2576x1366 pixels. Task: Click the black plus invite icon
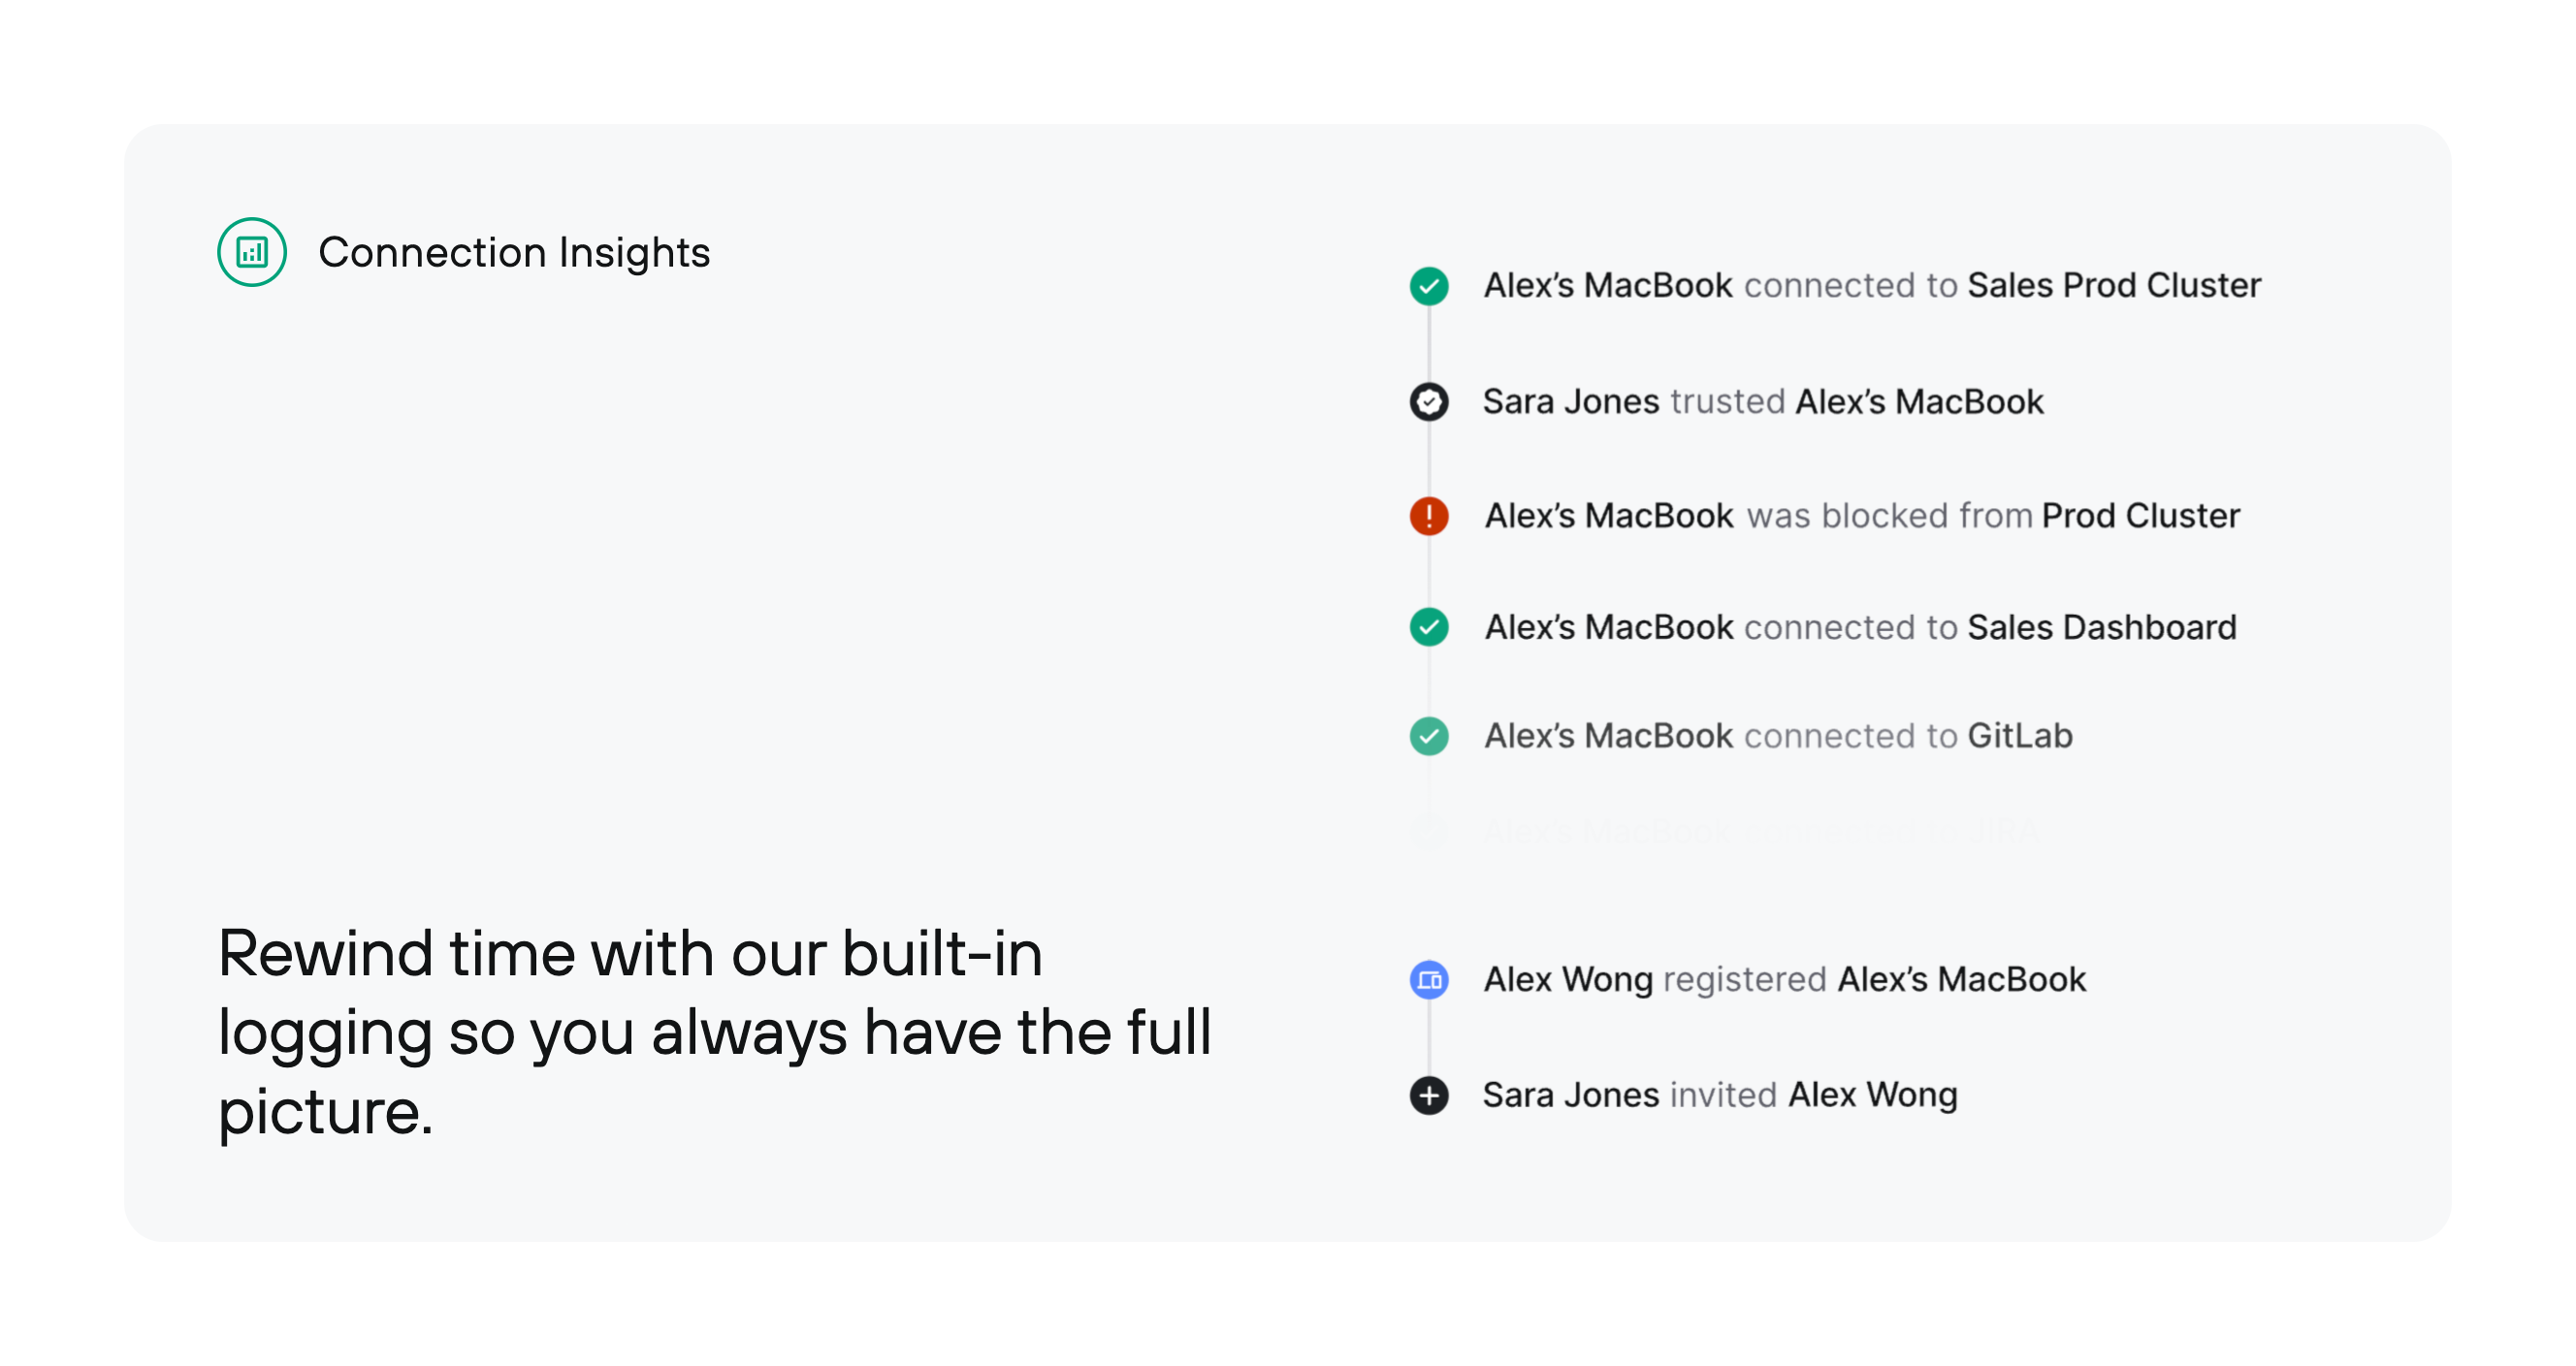1429,1096
